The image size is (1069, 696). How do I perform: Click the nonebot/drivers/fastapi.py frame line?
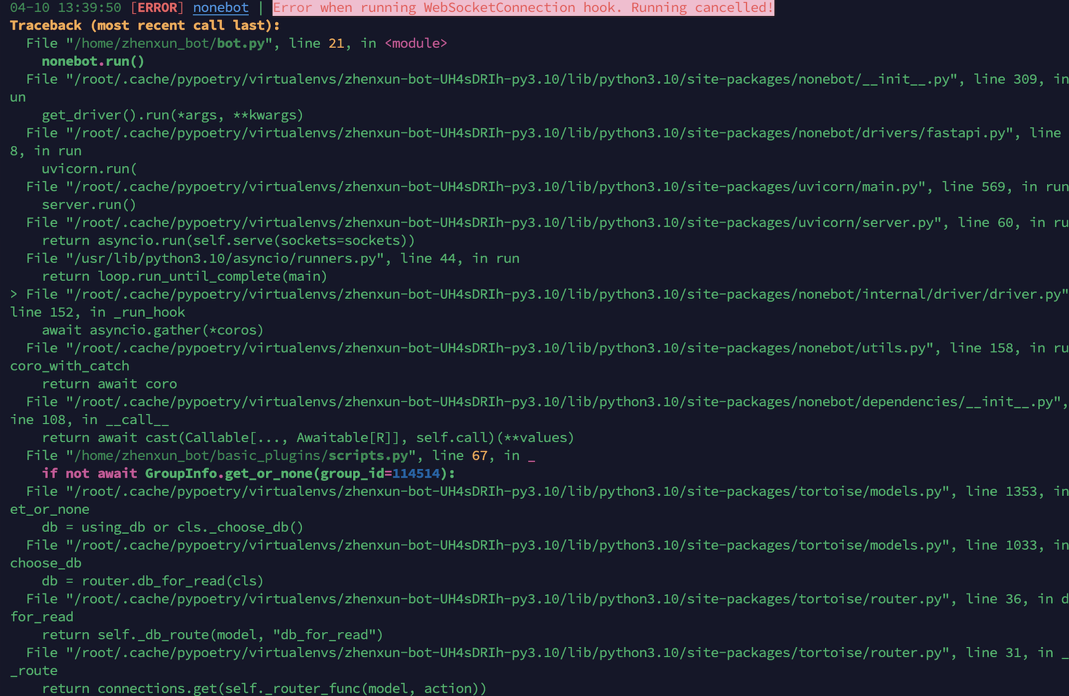(544, 133)
